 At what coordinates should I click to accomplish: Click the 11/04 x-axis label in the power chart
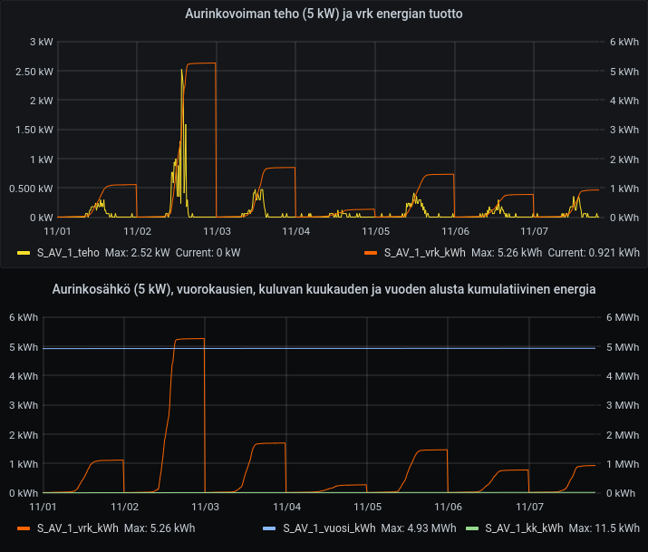pyautogui.click(x=296, y=232)
